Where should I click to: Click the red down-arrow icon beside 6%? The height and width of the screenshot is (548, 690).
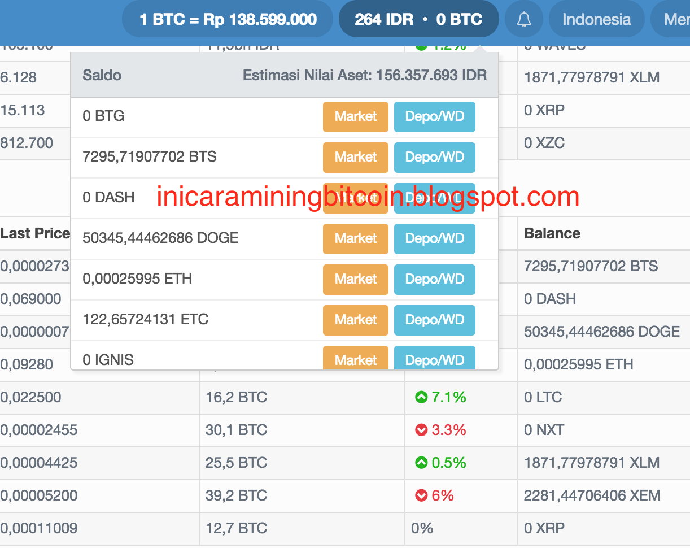pos(422,495)
